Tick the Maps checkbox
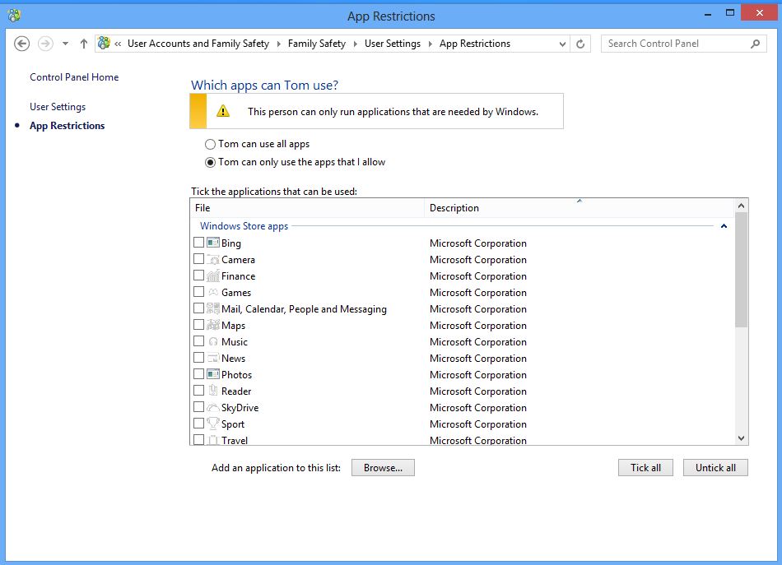782x565 pixels. 198,325
